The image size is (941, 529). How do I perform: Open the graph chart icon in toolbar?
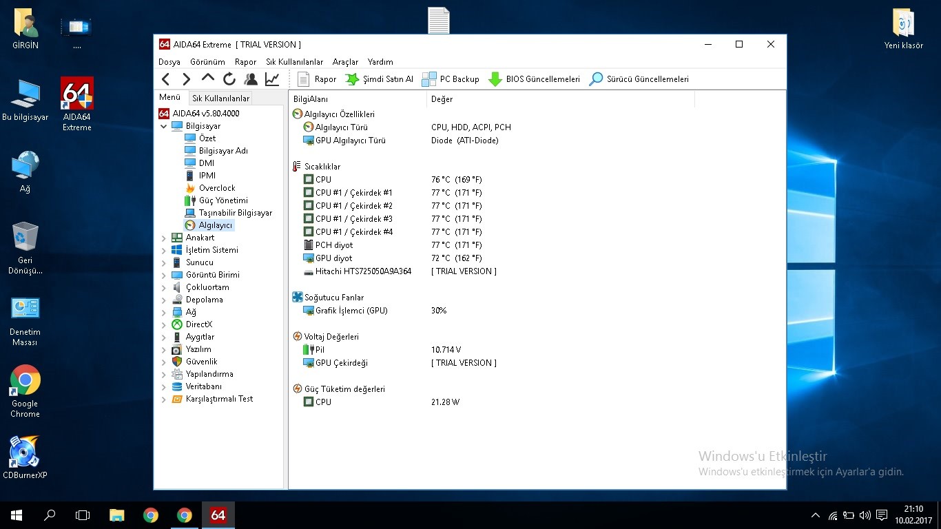pyautogui.click(x=272, y=79)
